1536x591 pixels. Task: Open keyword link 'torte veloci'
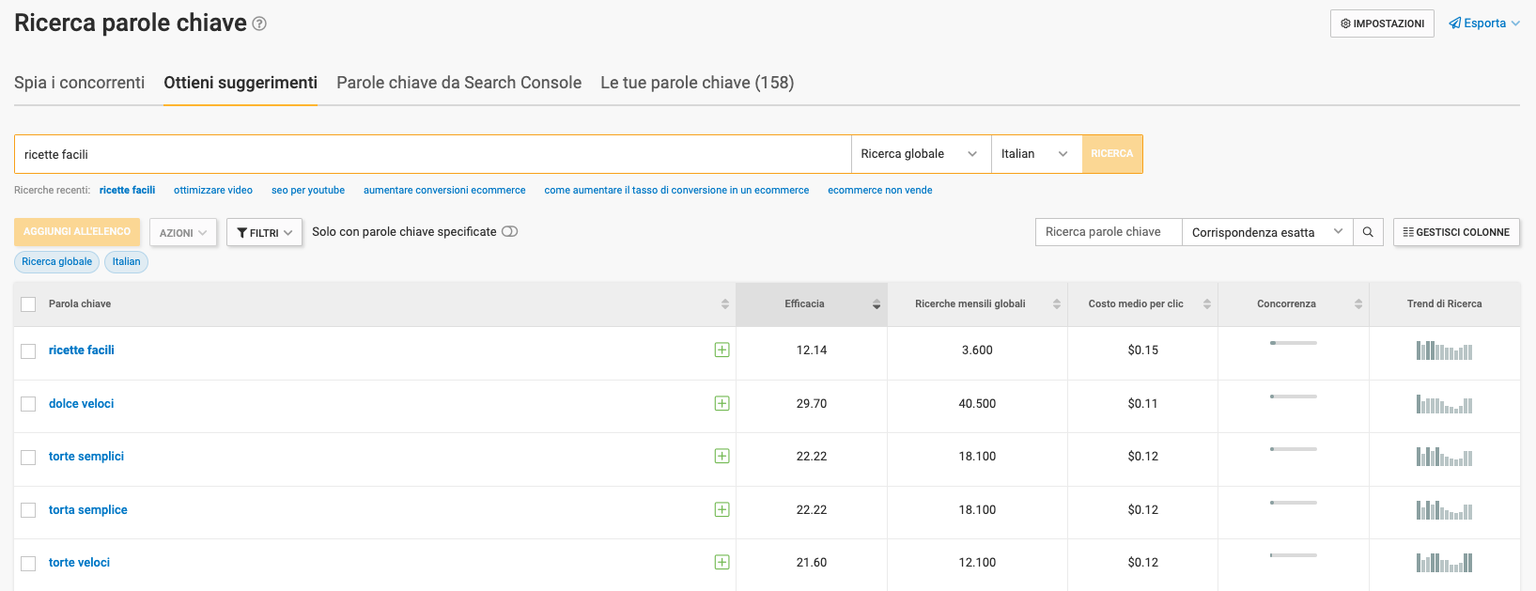[80, 562]
